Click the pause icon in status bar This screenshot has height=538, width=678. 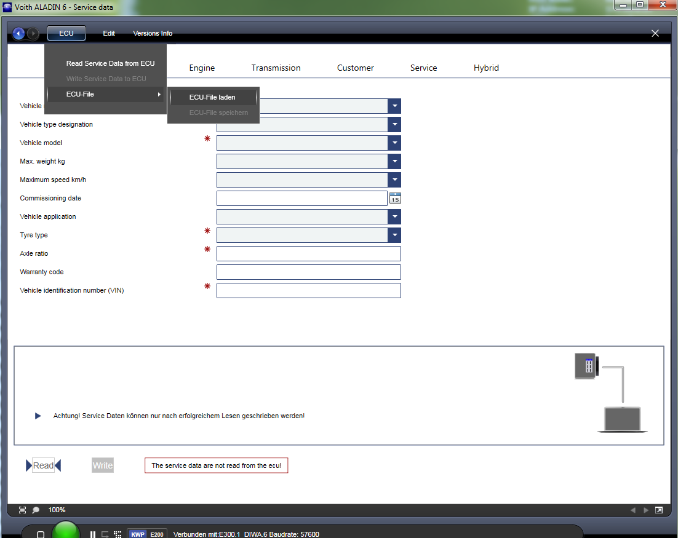pos(92,534)
